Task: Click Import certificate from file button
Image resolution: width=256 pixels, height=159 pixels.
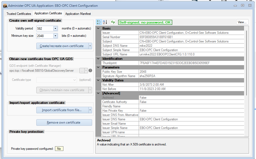Action: point(62,110)
